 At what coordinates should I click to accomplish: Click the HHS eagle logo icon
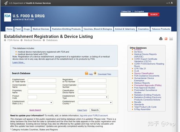coord(6,3)
